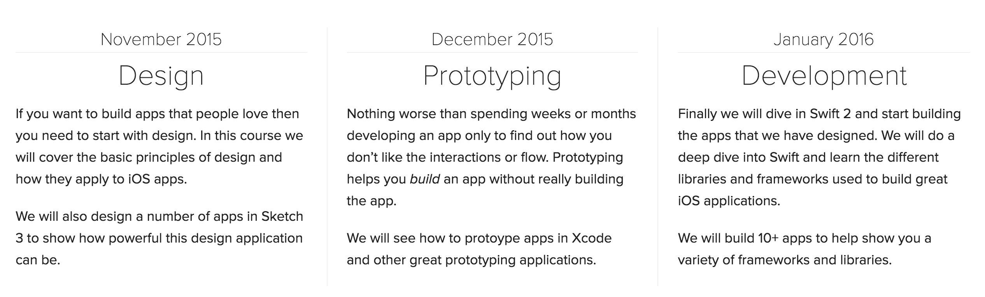Click the Prototyping heading

coord(492,76)
